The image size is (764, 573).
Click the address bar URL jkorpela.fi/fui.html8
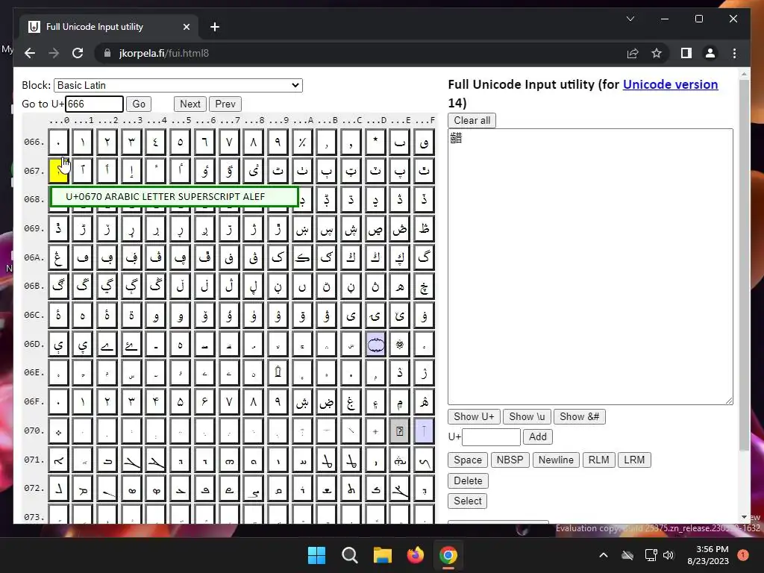[x=163, y=53]
